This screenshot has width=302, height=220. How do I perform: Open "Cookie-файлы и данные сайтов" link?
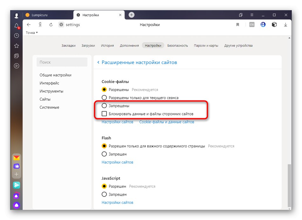pos(167,122)
